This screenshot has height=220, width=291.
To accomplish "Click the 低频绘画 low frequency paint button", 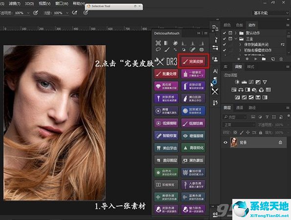I will point(193,123).
